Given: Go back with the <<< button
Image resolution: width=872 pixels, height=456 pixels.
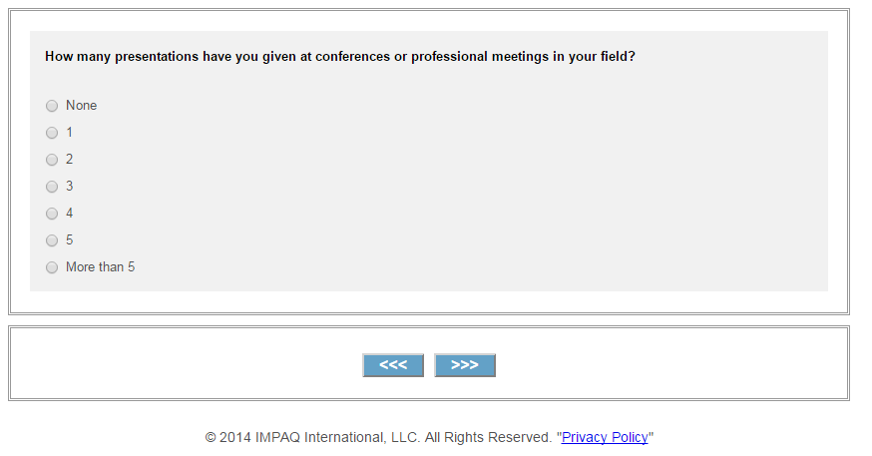Looking at the screenshot, I should point(393,365).
